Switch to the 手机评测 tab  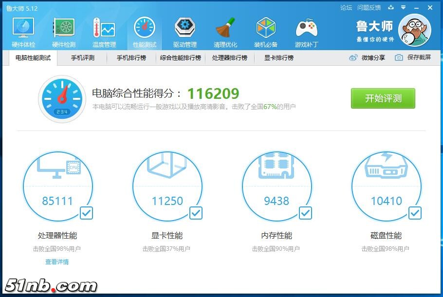[x=82, y=58]
